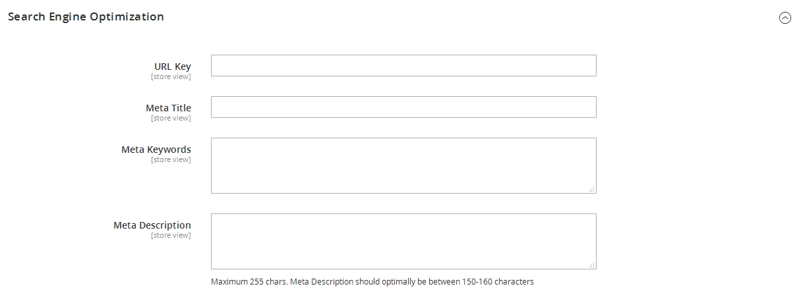The height and width of the screenshot is (301, 797).
Task: Click the store view scope under Meta Title
Action: pyautogui.click(x=171, y=119)
